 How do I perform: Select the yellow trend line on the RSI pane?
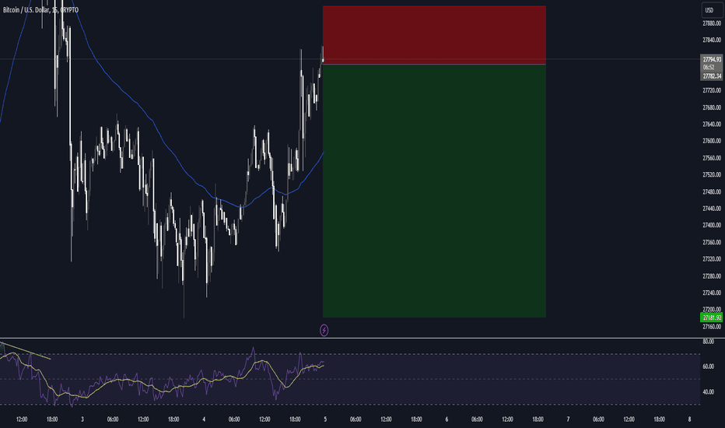26,351
